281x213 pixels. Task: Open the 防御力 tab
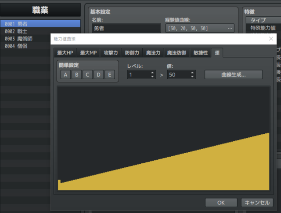[x=132, y=53]
